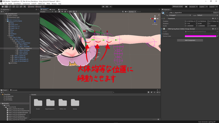Select the Rect tool in toolbar
This screenshot has width=219, height=123.
click(17, 7)
